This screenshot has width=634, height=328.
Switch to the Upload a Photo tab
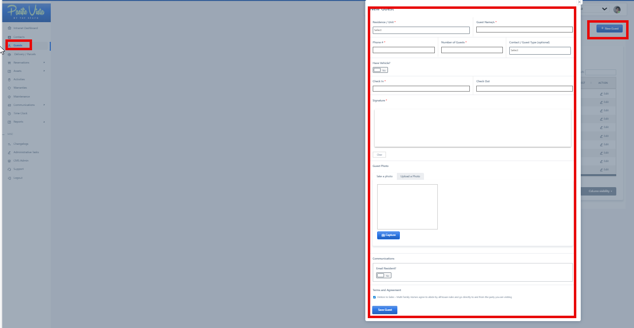[x=410, y=176]
